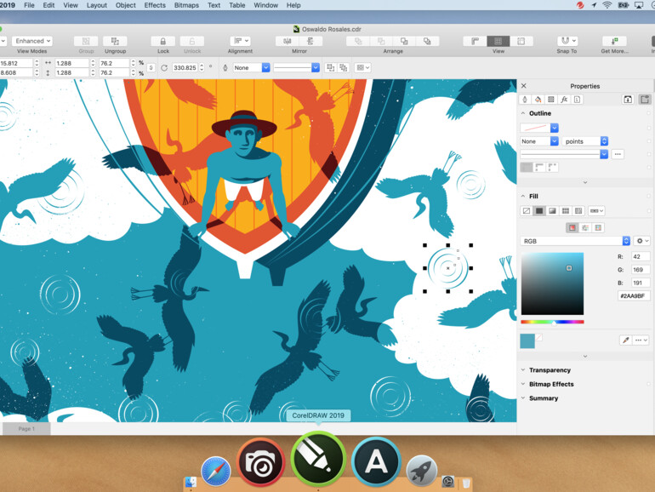The height and width of the screenshot is (492, 655).
Task: Click the current fill color swatch
Action: (527, 341)
